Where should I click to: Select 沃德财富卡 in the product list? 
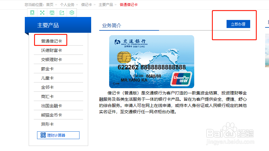pos(51,50)
